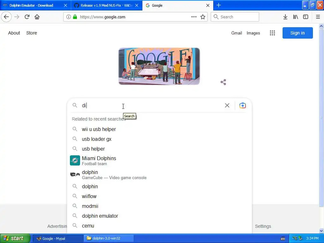Close the Google tab

208,5
